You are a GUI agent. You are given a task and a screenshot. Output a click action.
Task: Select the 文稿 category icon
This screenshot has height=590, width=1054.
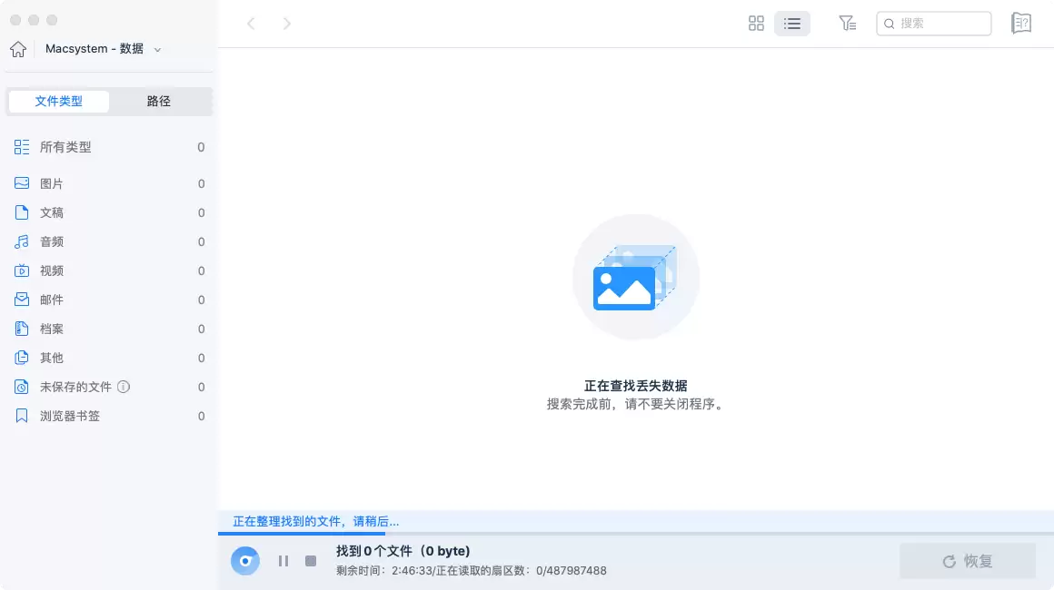click(x=23, y=212)
